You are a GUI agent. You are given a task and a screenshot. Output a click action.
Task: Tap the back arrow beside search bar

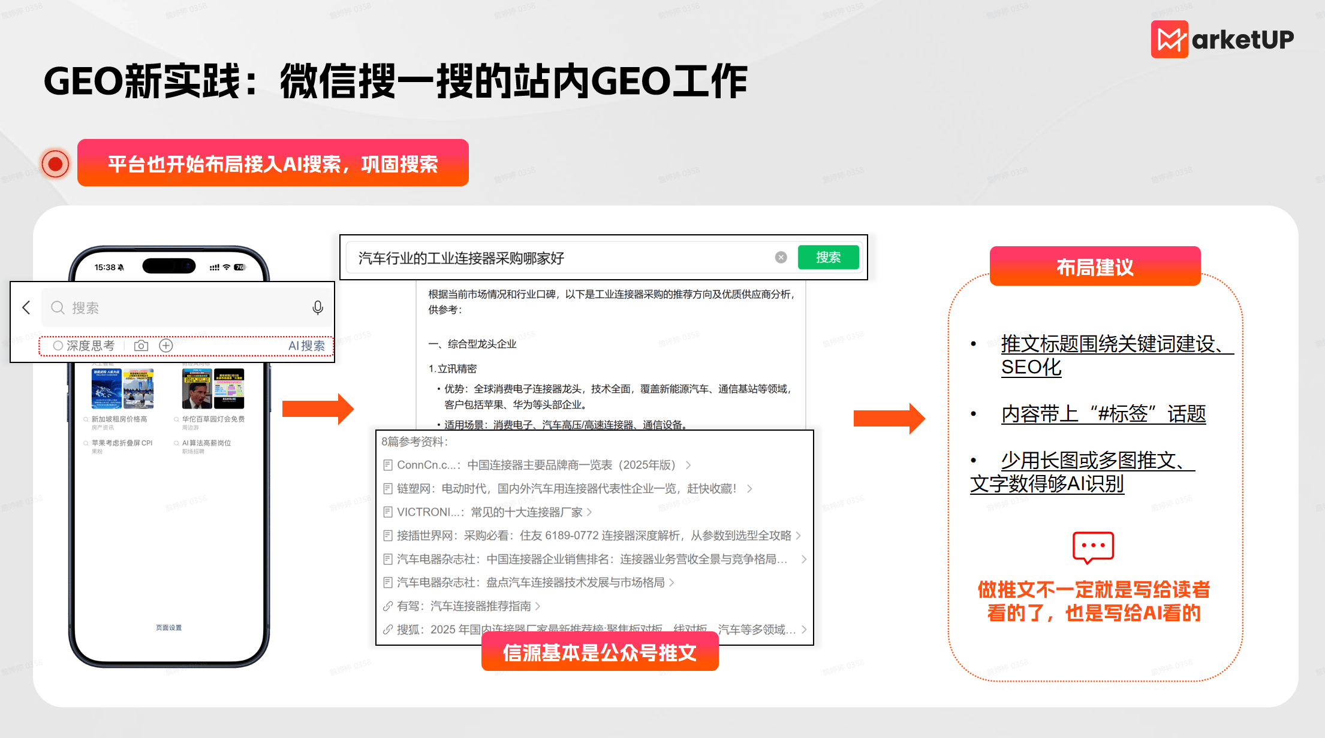click(x=26, y=308)
